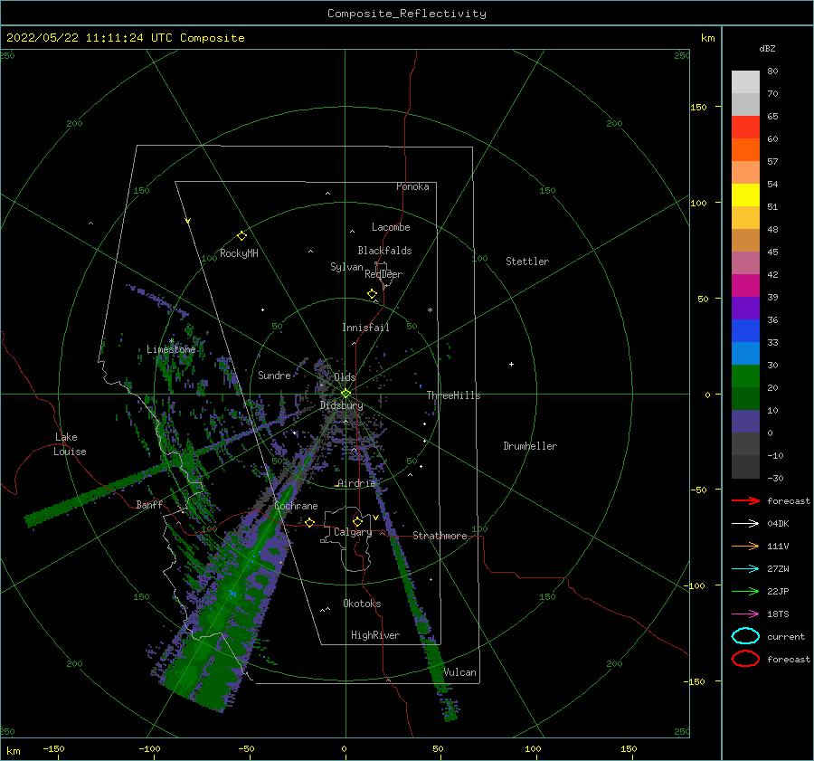Screen dimensions: 814x761
Task: Click the Composite_Reflectivity title text
Action: pos(406,14)
